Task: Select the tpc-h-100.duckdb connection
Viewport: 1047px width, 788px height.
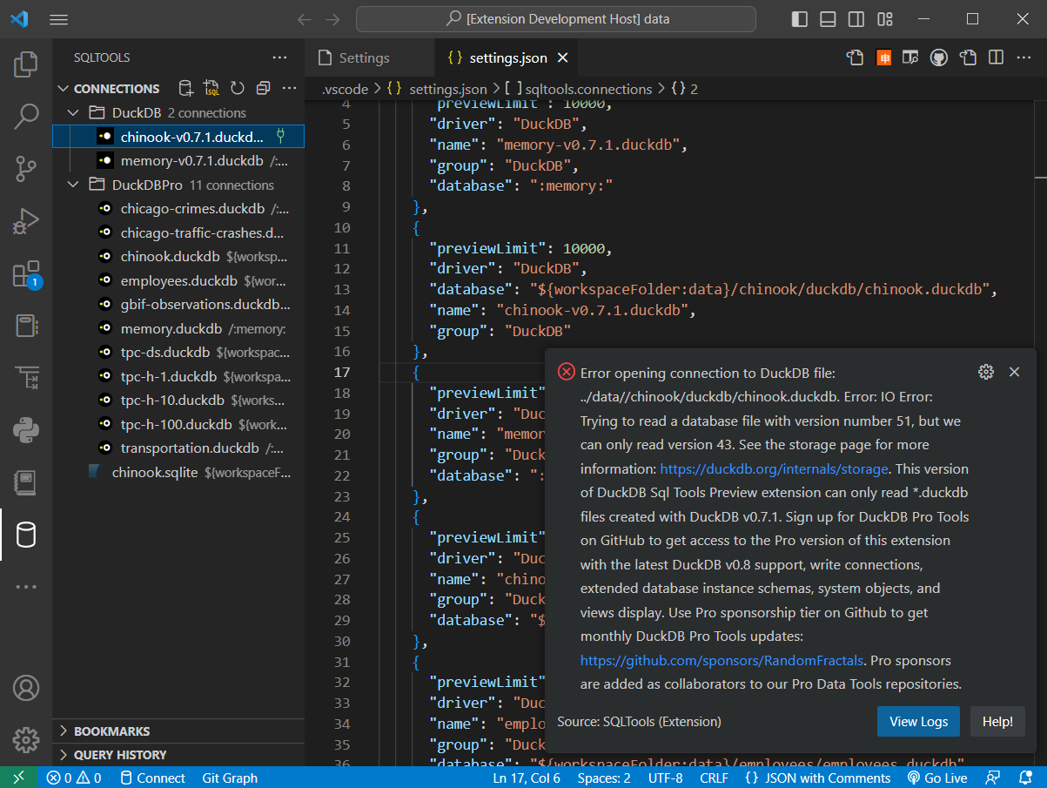Action: pyautogui.click(x=178, y=424)
